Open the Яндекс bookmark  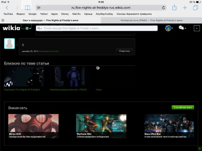pos(21,14)
